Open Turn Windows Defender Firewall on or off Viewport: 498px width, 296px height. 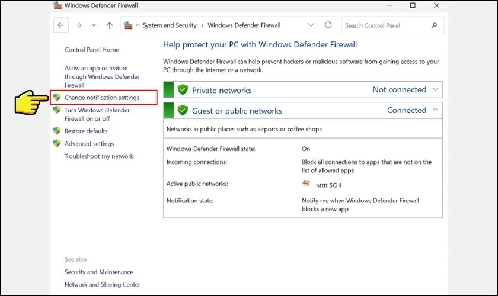(97, 114)
